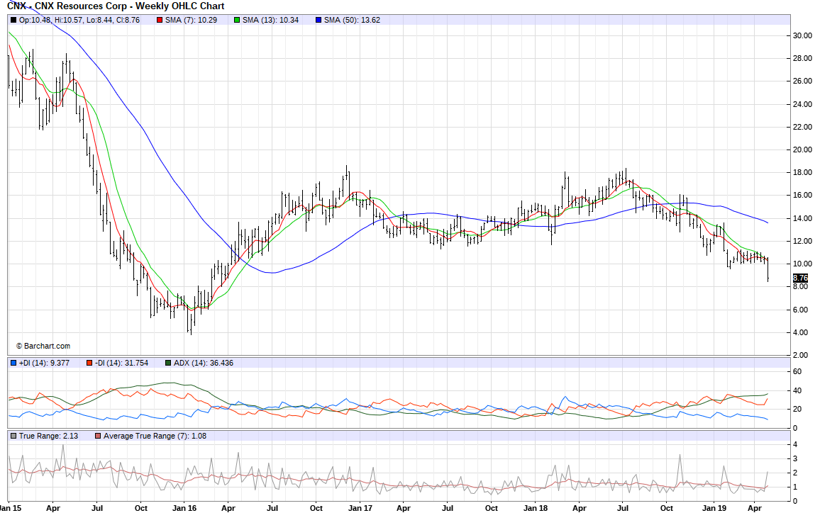
Task: Click the 4.00 price axis label
Action: click(800, 332)
